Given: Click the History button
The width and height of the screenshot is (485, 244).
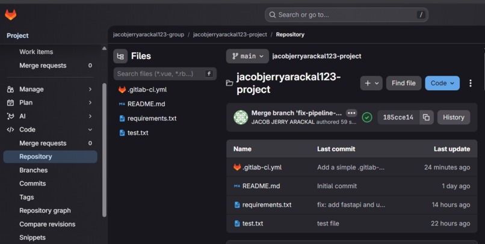Looking at the screenshot, I should tap(454, 117).
